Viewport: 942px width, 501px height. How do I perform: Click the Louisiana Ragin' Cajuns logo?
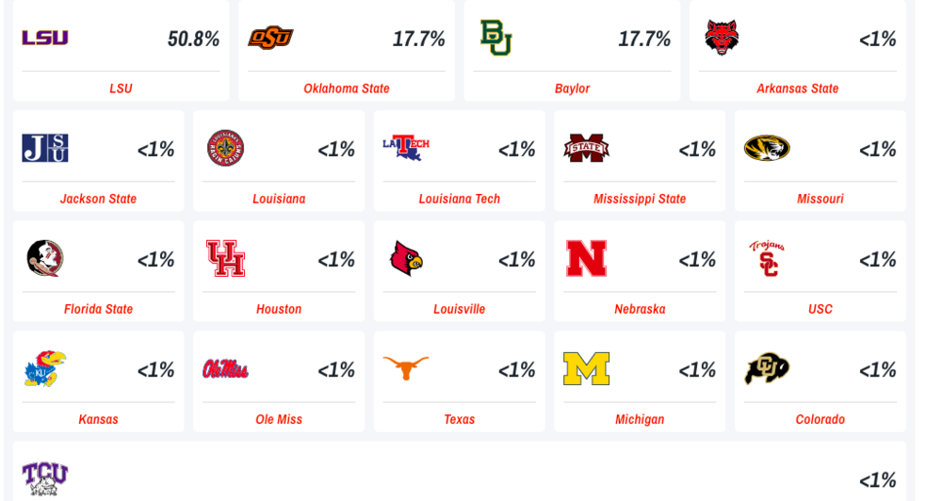[225, 148]
